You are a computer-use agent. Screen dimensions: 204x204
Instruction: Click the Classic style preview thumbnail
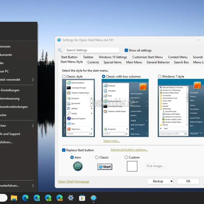pyautogui.click(x=79, y=108)
